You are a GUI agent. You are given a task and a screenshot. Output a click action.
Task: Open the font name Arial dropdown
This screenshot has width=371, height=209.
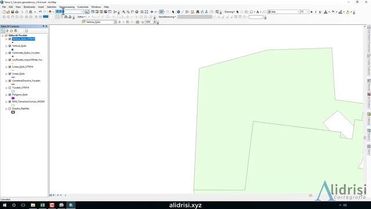(x=299, y=12)
